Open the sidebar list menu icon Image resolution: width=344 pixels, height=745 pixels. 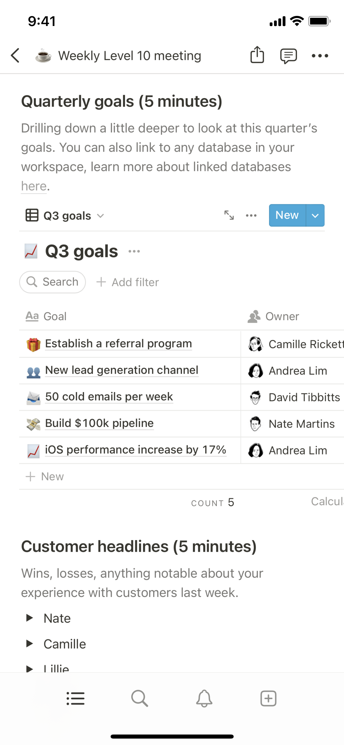click(x=75, y=699)
